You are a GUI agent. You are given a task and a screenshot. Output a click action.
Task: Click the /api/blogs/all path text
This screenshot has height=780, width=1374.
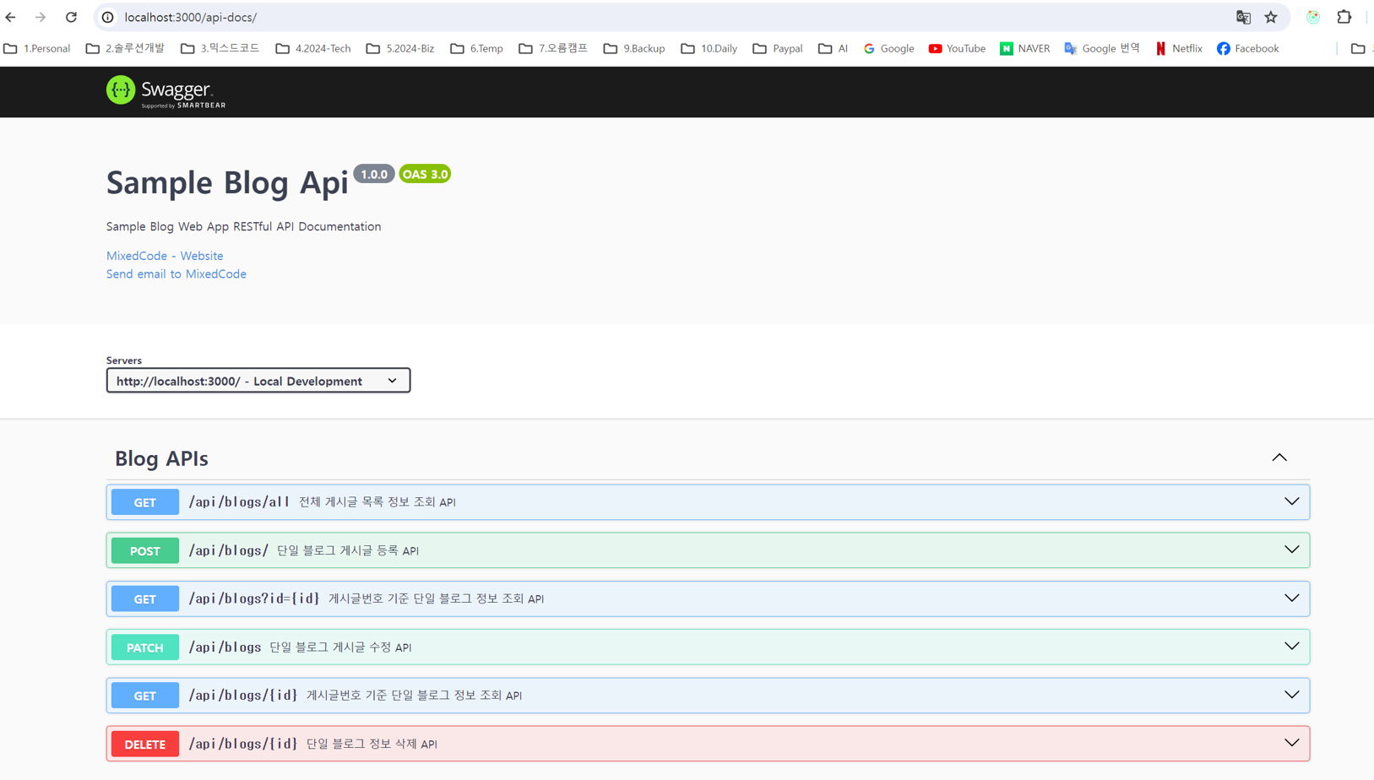click(239, 501)
